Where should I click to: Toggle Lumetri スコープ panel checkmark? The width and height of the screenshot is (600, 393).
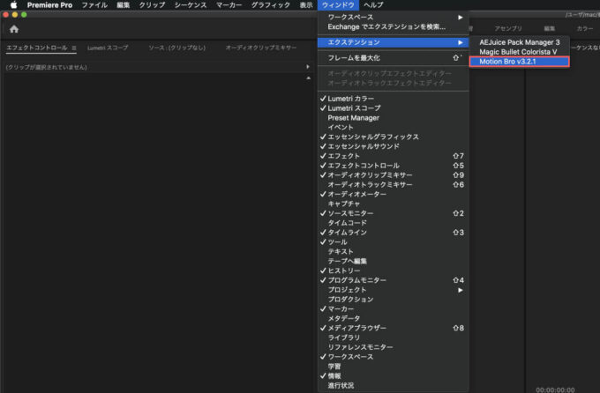[393, 108]
